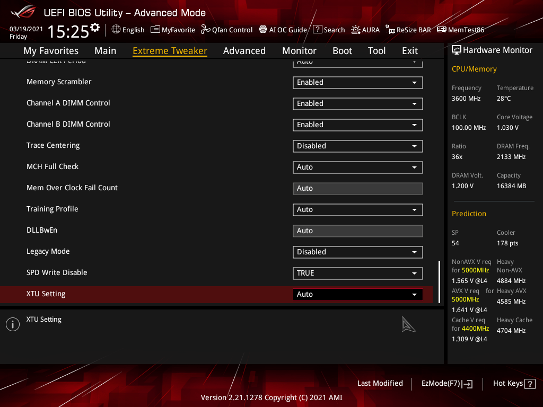Select Mem Over Clock Fail Count label

pos(72,188)
